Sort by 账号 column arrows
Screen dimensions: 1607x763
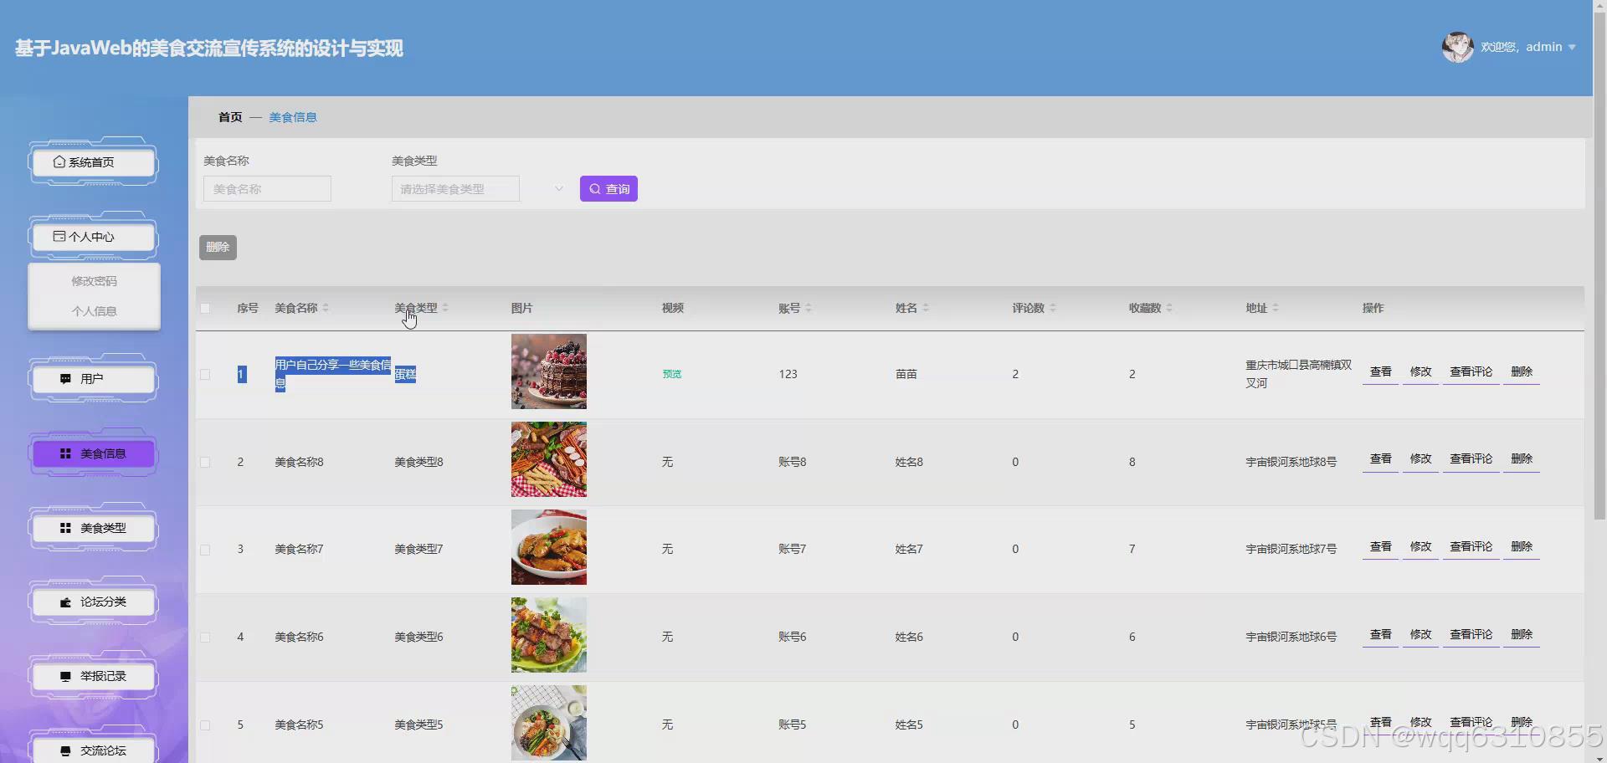coord(809,308)
